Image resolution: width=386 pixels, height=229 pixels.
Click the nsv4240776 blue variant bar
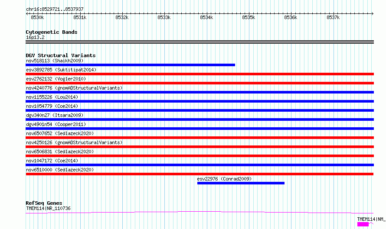200,92
